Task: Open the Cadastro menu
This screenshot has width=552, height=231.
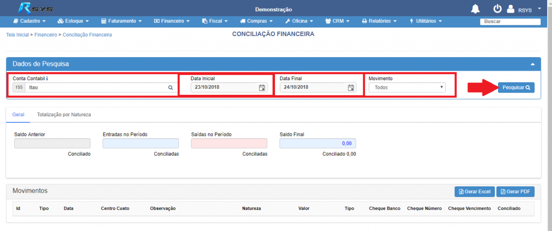Action: coord(29,21)
